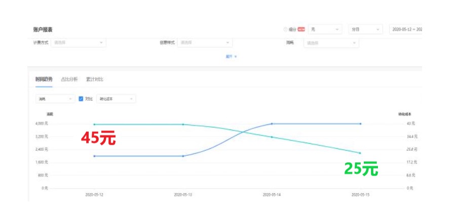This screenshot has width=456, height=217.
Task: Click the blue data point at 2020-05-12
Action: point(95,156)
